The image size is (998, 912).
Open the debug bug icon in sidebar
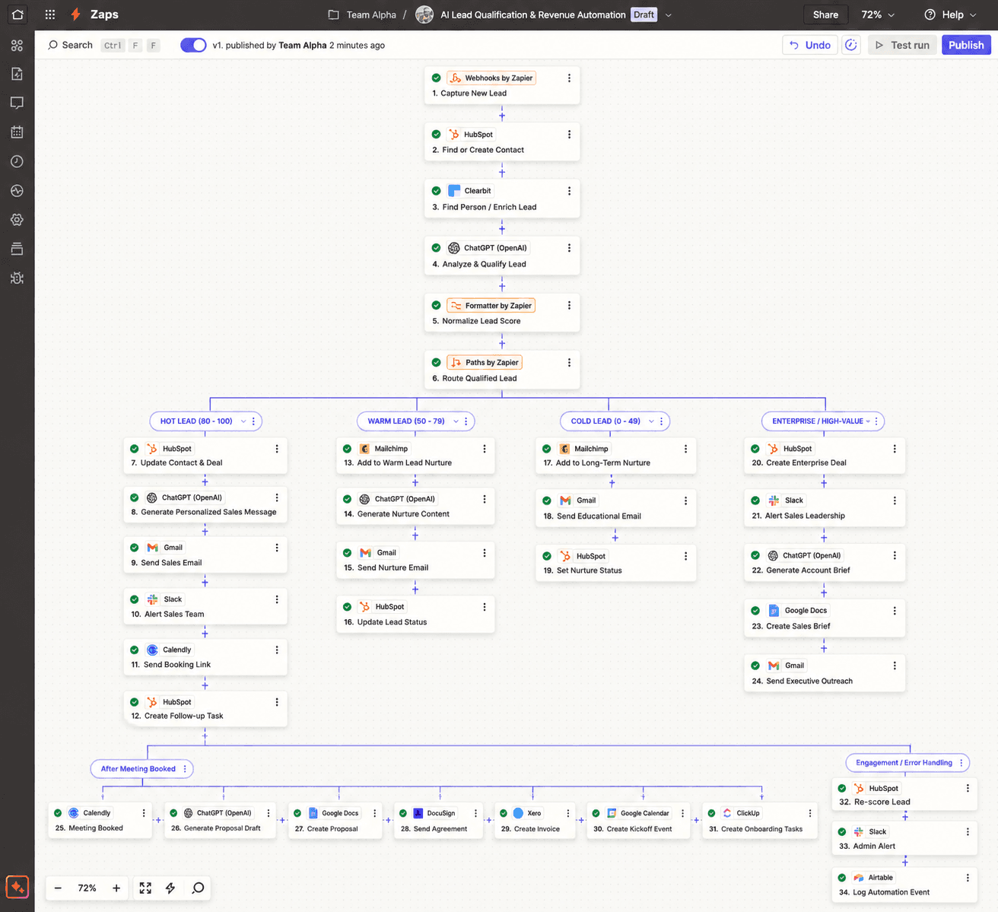pyautogui.click(x=17, y=278)
